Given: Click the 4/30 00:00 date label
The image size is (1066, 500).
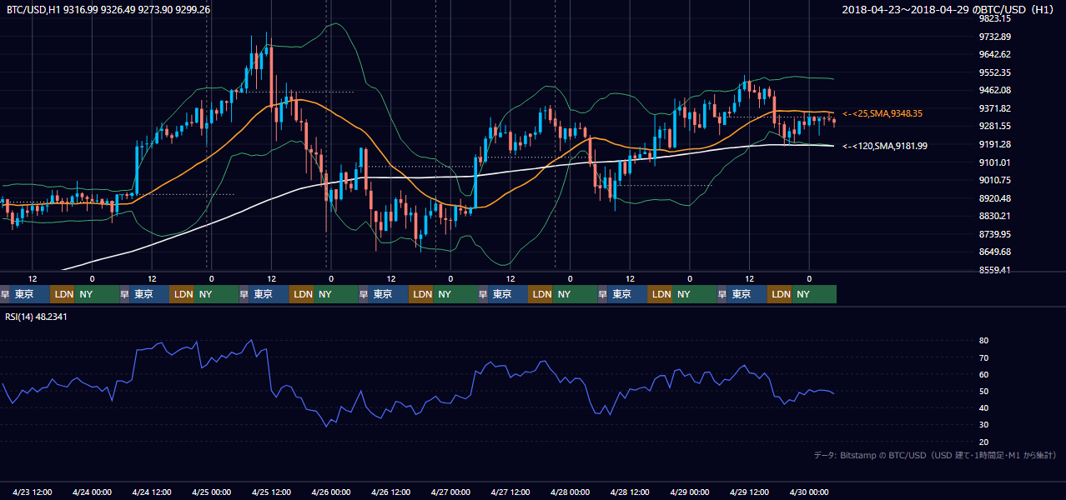Looking at the screenshot, I should pos(809,492).
